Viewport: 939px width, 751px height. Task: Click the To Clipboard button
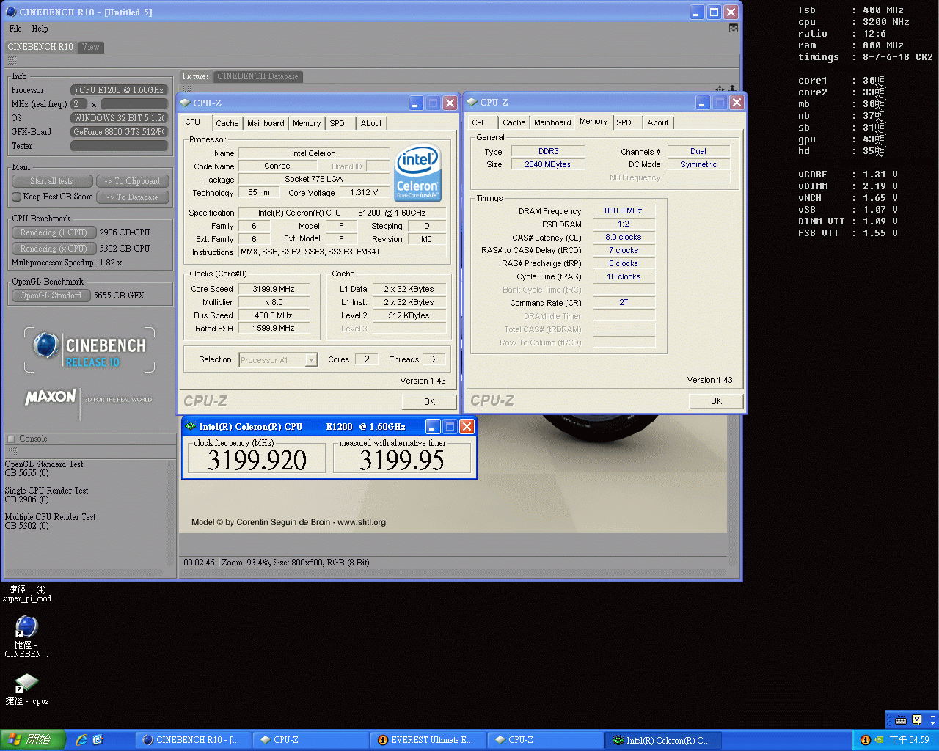click(x=133, y=181)
